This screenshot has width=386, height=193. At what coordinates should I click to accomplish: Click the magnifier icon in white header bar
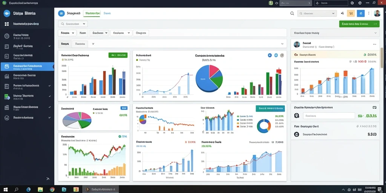click(x=292, y=14)
